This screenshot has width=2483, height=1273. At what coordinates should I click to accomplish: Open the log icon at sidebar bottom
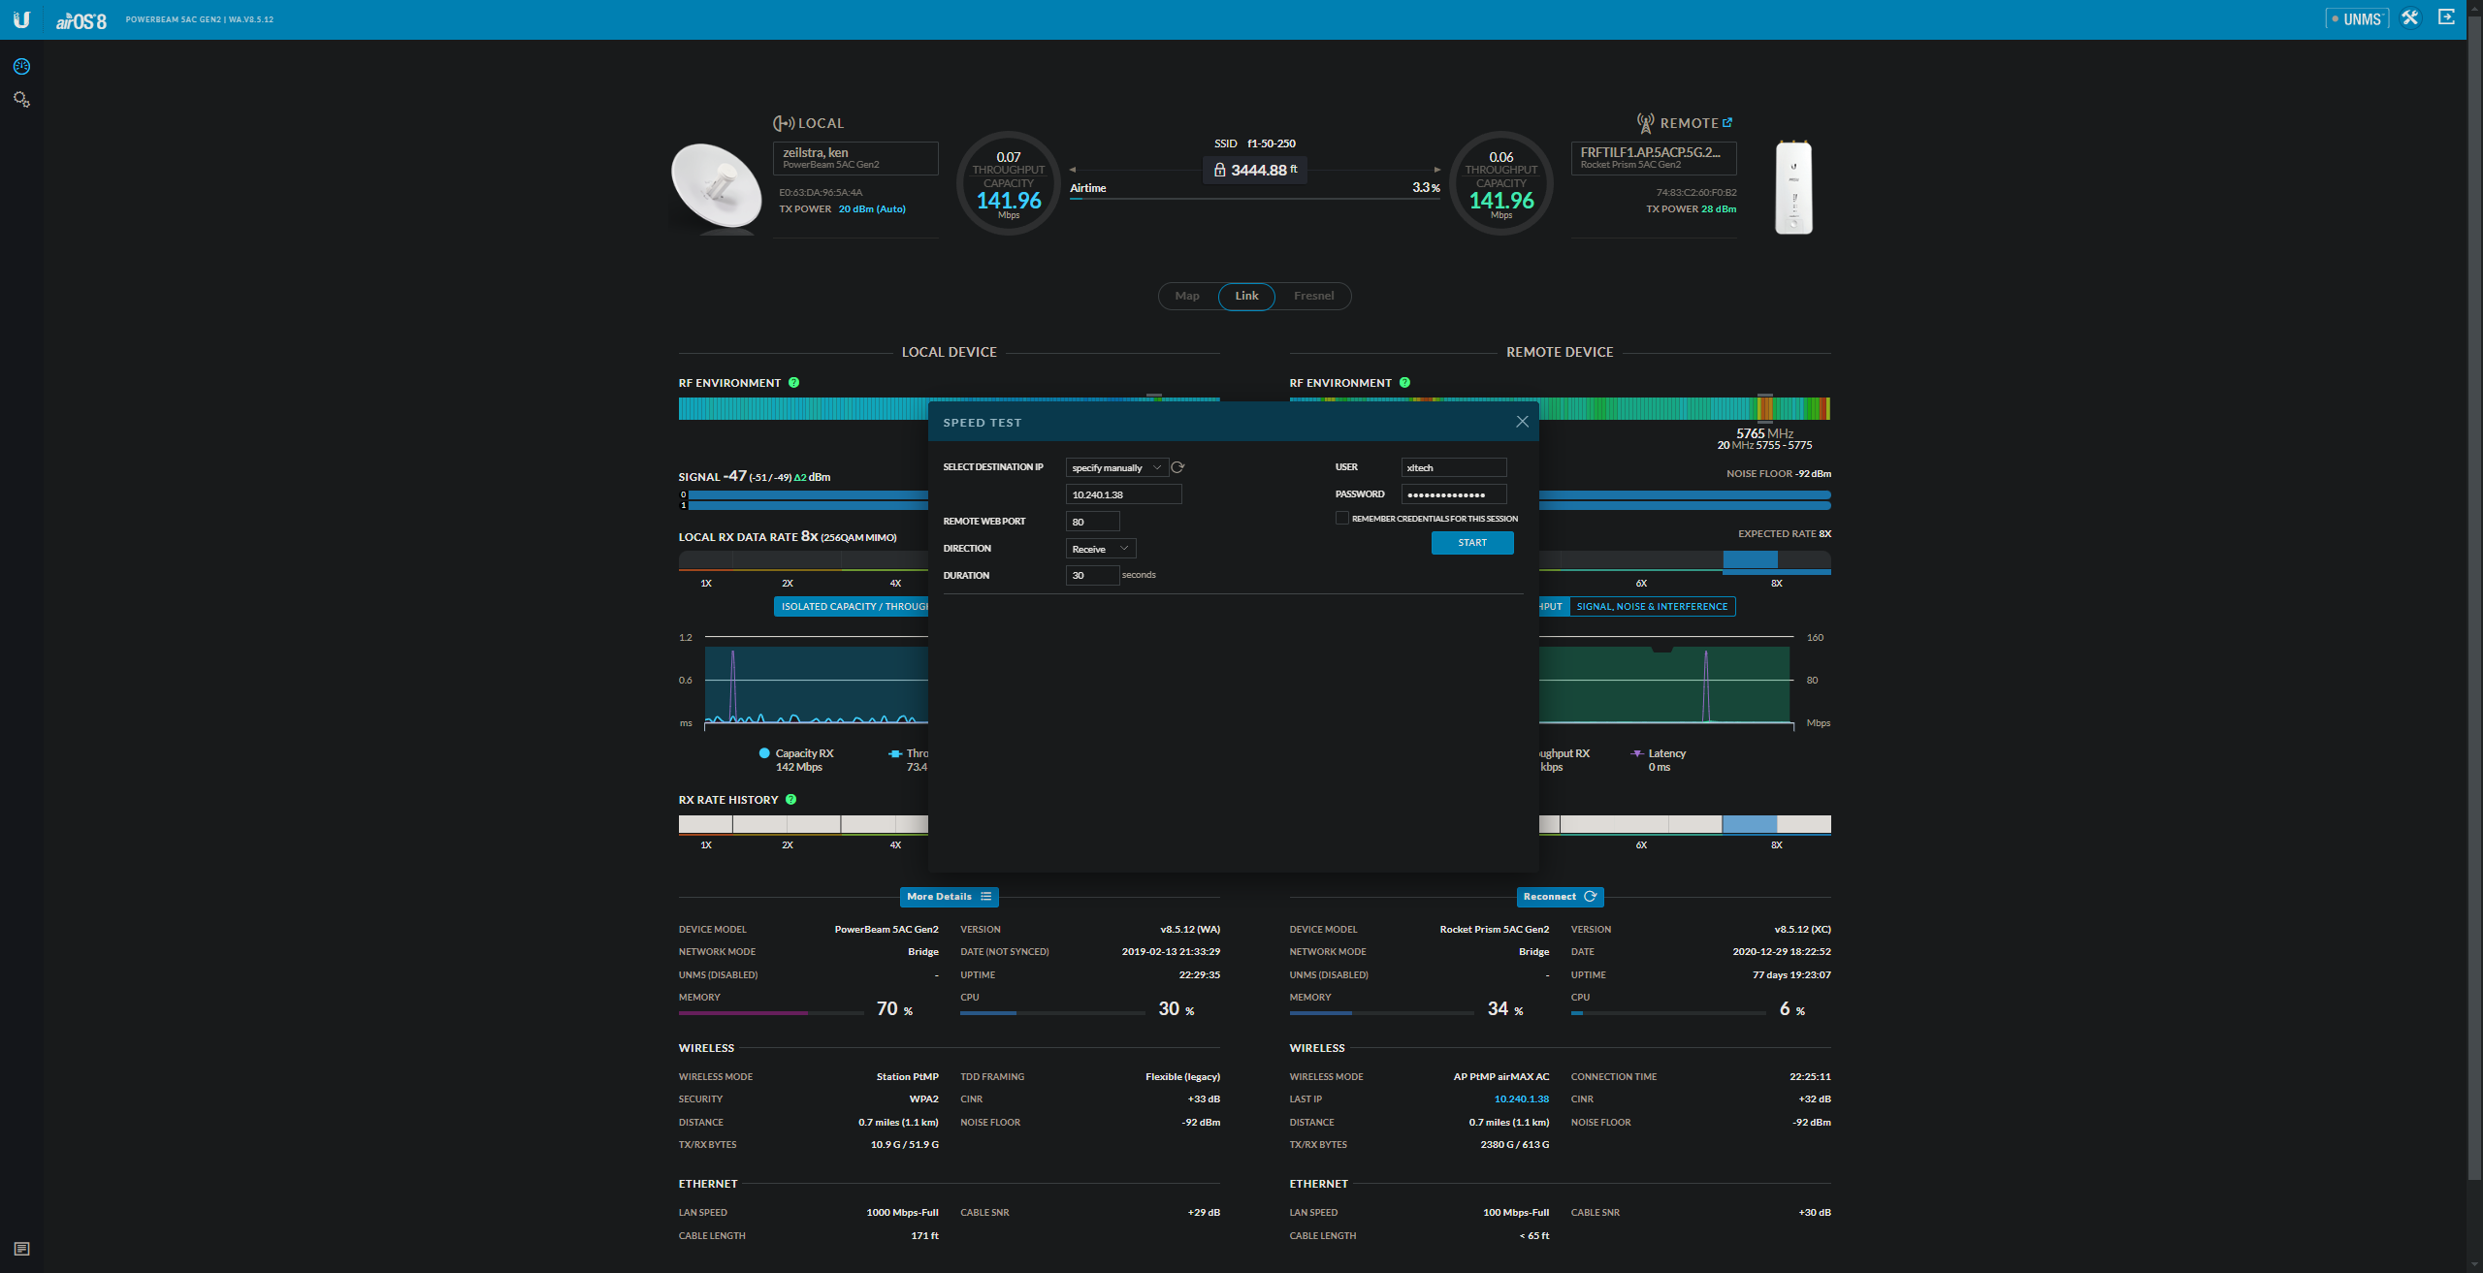21,1249
